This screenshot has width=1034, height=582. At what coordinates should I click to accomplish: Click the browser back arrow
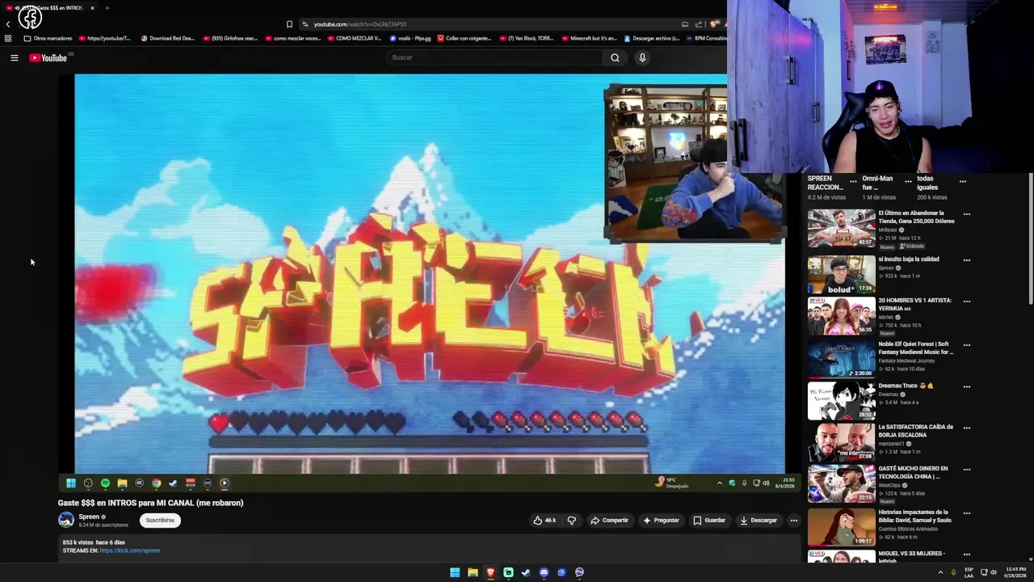click(x=8, y=24)
